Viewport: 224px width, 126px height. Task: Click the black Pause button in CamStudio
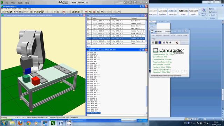coord(156,42)
